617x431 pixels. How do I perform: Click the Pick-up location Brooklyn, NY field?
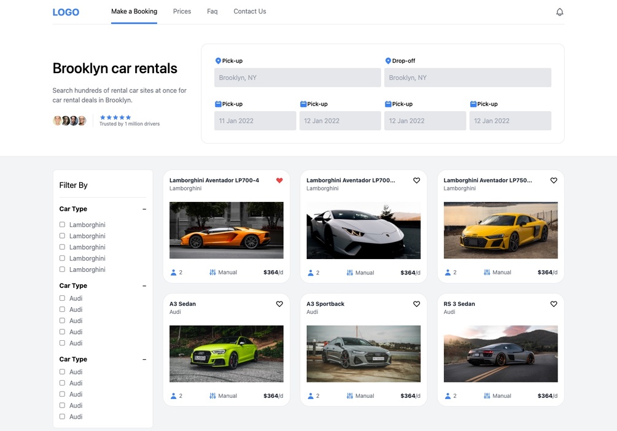pos(298,77)
